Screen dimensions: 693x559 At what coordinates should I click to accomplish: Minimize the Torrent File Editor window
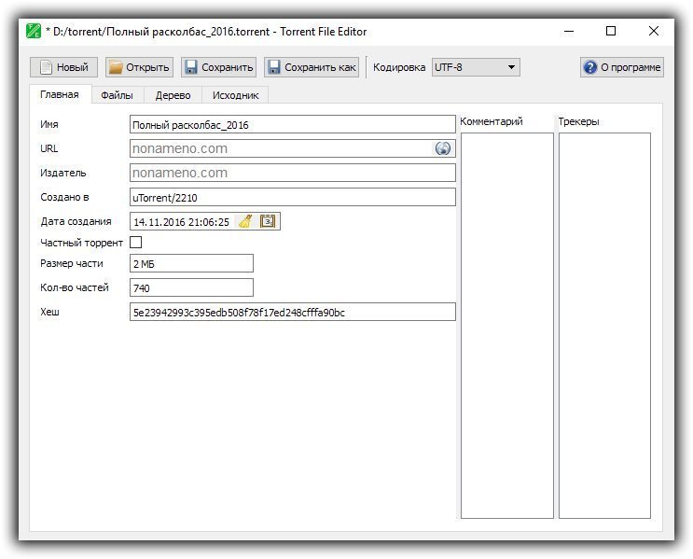[x=569, y=31]
